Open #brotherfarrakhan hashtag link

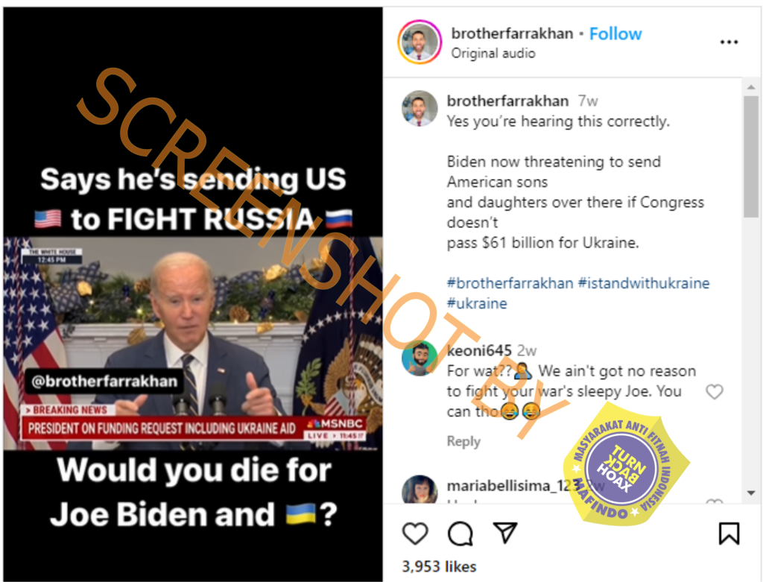click(510, 282)
